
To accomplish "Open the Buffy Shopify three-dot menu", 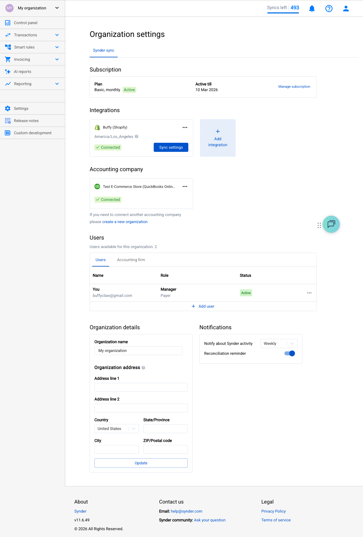I will (185, 127).
